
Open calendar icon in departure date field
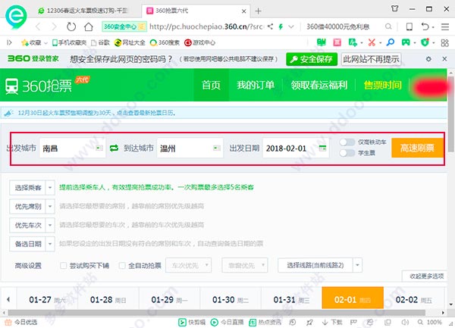point(323,148)
